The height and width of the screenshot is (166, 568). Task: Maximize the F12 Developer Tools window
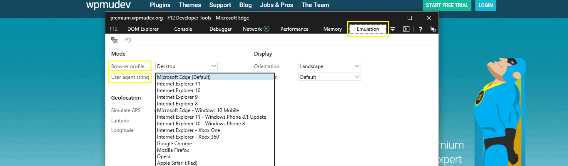(x=410, y=18)
